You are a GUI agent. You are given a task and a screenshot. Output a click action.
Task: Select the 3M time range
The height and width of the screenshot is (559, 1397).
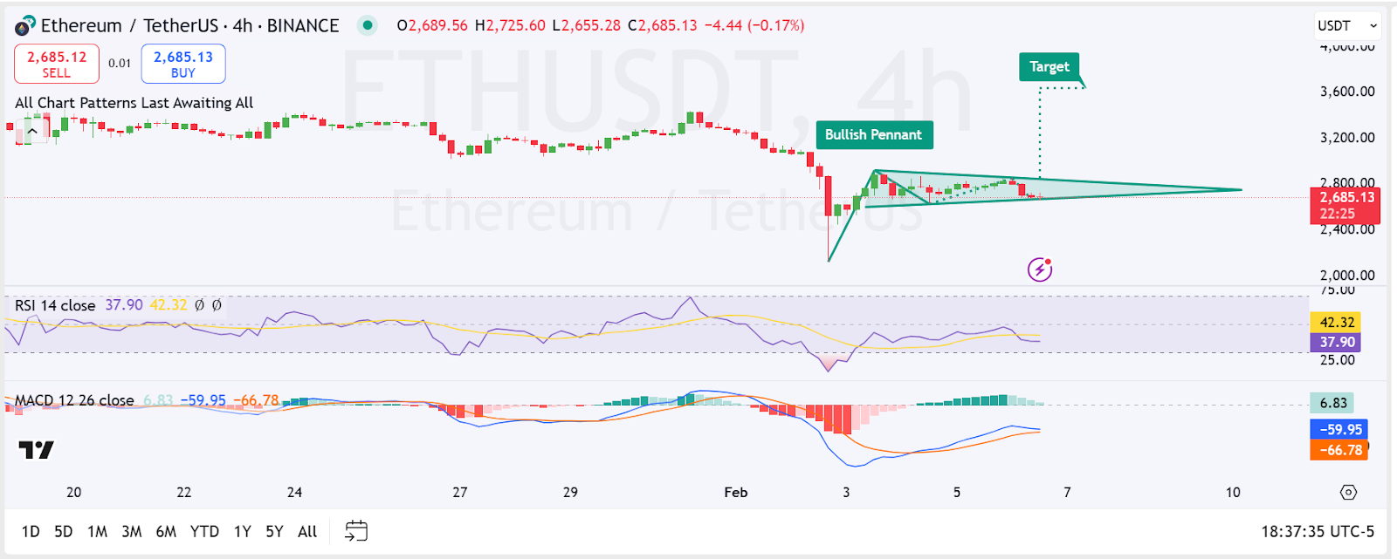[132, 531]
